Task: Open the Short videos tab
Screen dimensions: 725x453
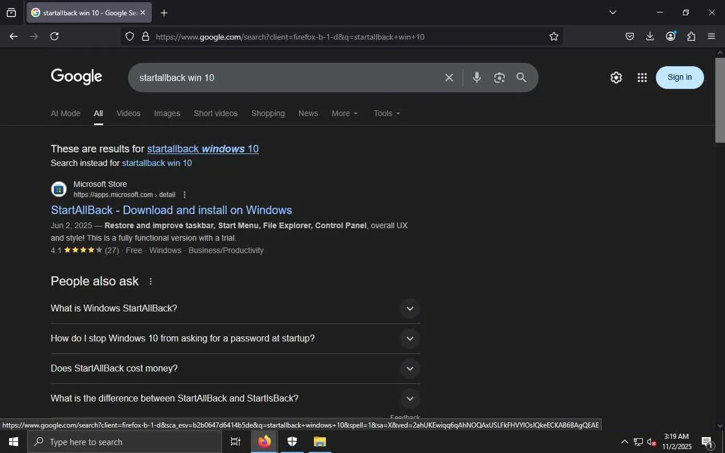Action: [x=216, y=113]
